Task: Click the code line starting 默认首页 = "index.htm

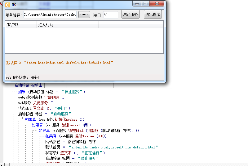Action: [102, 147]
